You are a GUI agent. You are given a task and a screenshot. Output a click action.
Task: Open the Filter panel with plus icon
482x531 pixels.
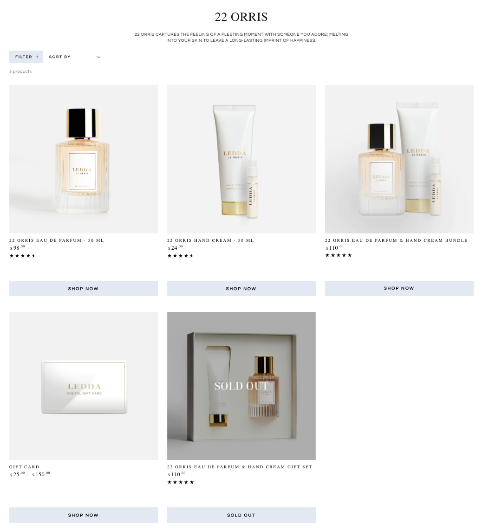point(26,57)
